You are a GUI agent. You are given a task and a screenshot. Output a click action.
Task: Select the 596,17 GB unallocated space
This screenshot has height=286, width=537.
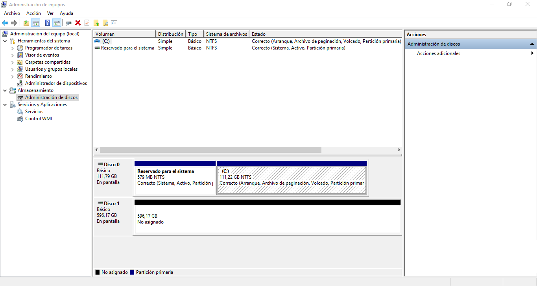pyautogui.click(x=268, y=219)
